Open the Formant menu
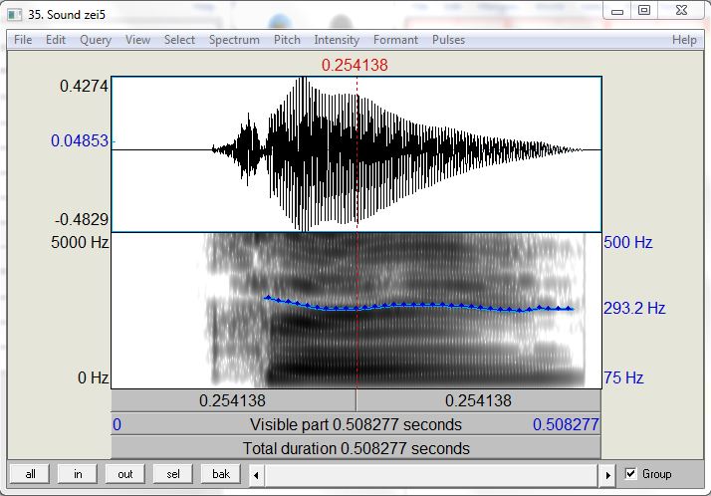Screen dimensions: 711x496 pos(395,40)
